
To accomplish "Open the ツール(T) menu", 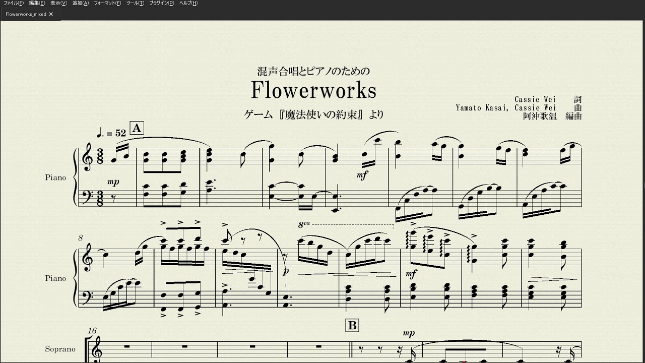I will (135, 3).
